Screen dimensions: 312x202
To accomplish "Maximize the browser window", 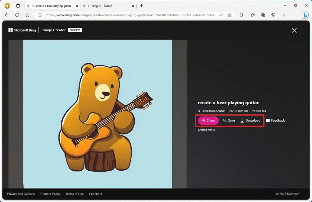I will click(x=296, y=5).
